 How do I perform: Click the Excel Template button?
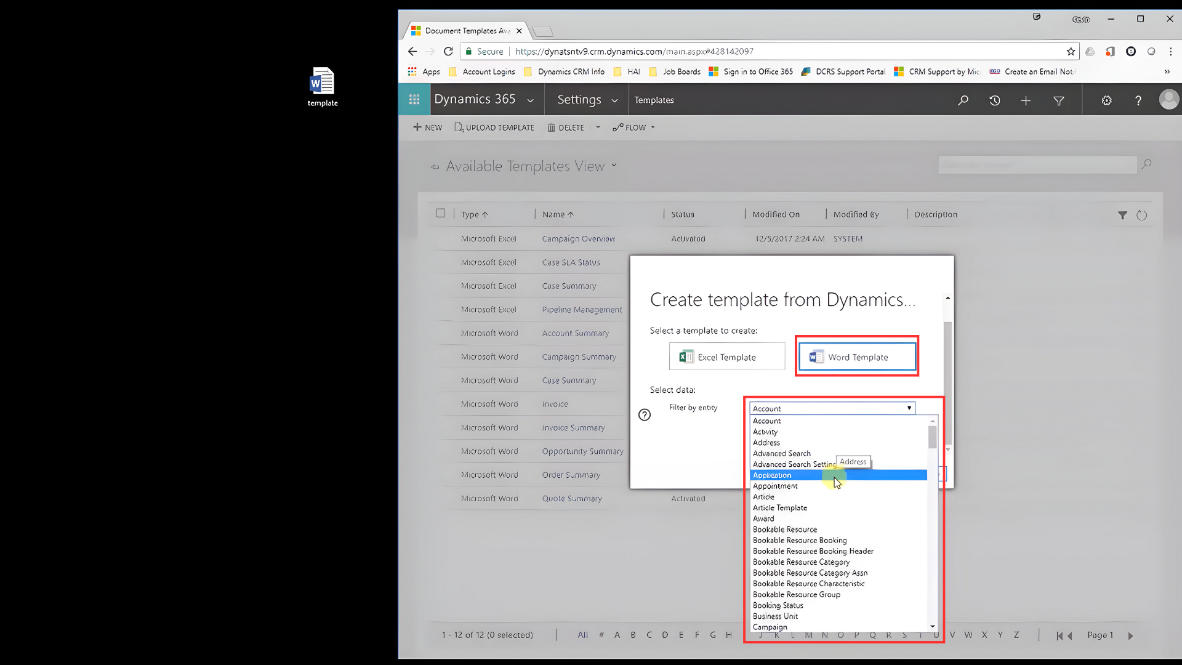pos(727,357)
